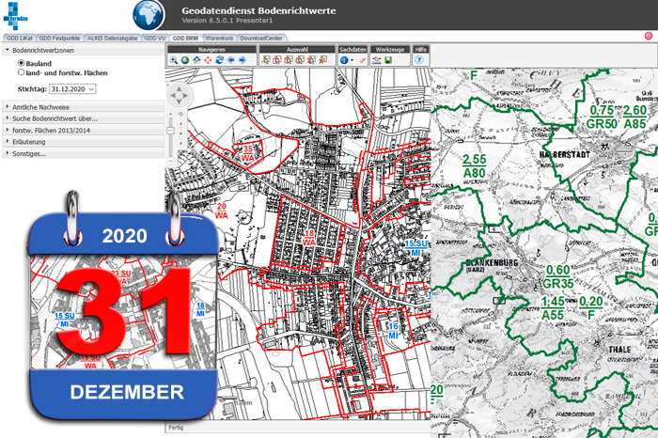Open the DownloadCenter tab
Screen dimensions: 658x438
260,38
